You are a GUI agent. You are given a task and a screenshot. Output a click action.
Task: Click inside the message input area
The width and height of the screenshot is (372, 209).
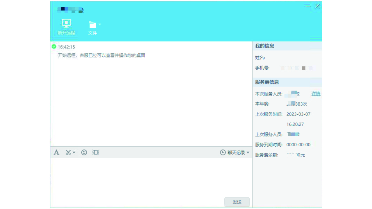151,177
